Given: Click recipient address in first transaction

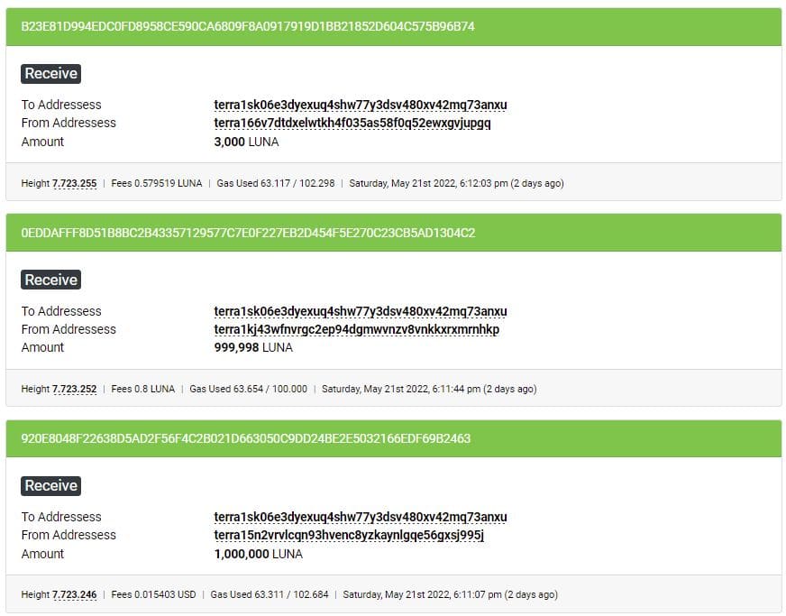Looking at the screenshot, I should click(361, 105).
